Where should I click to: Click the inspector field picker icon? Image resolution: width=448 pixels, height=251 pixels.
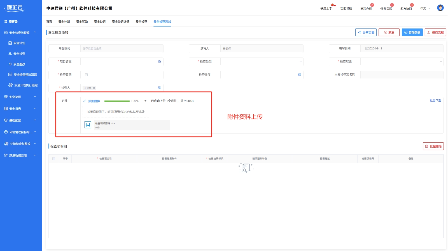tap(159, 88)
